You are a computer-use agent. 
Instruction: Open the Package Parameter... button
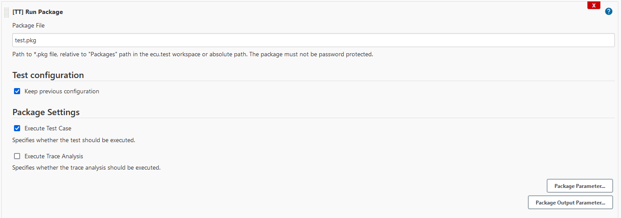(x=580, y=186)
